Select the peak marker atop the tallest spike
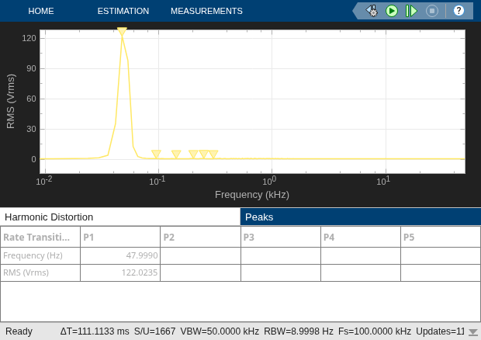The image size is (481, 340). (x=122, y=31)
